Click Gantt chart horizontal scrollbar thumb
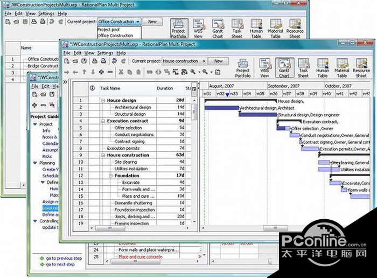 coord(275,227)
